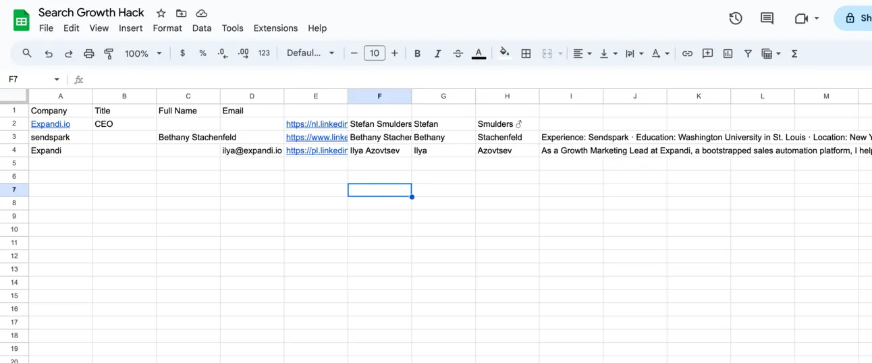Click the Google Sheets home logo
Image resolution: width=872 pixels, height=363 pixels.
tap(22, 20)
